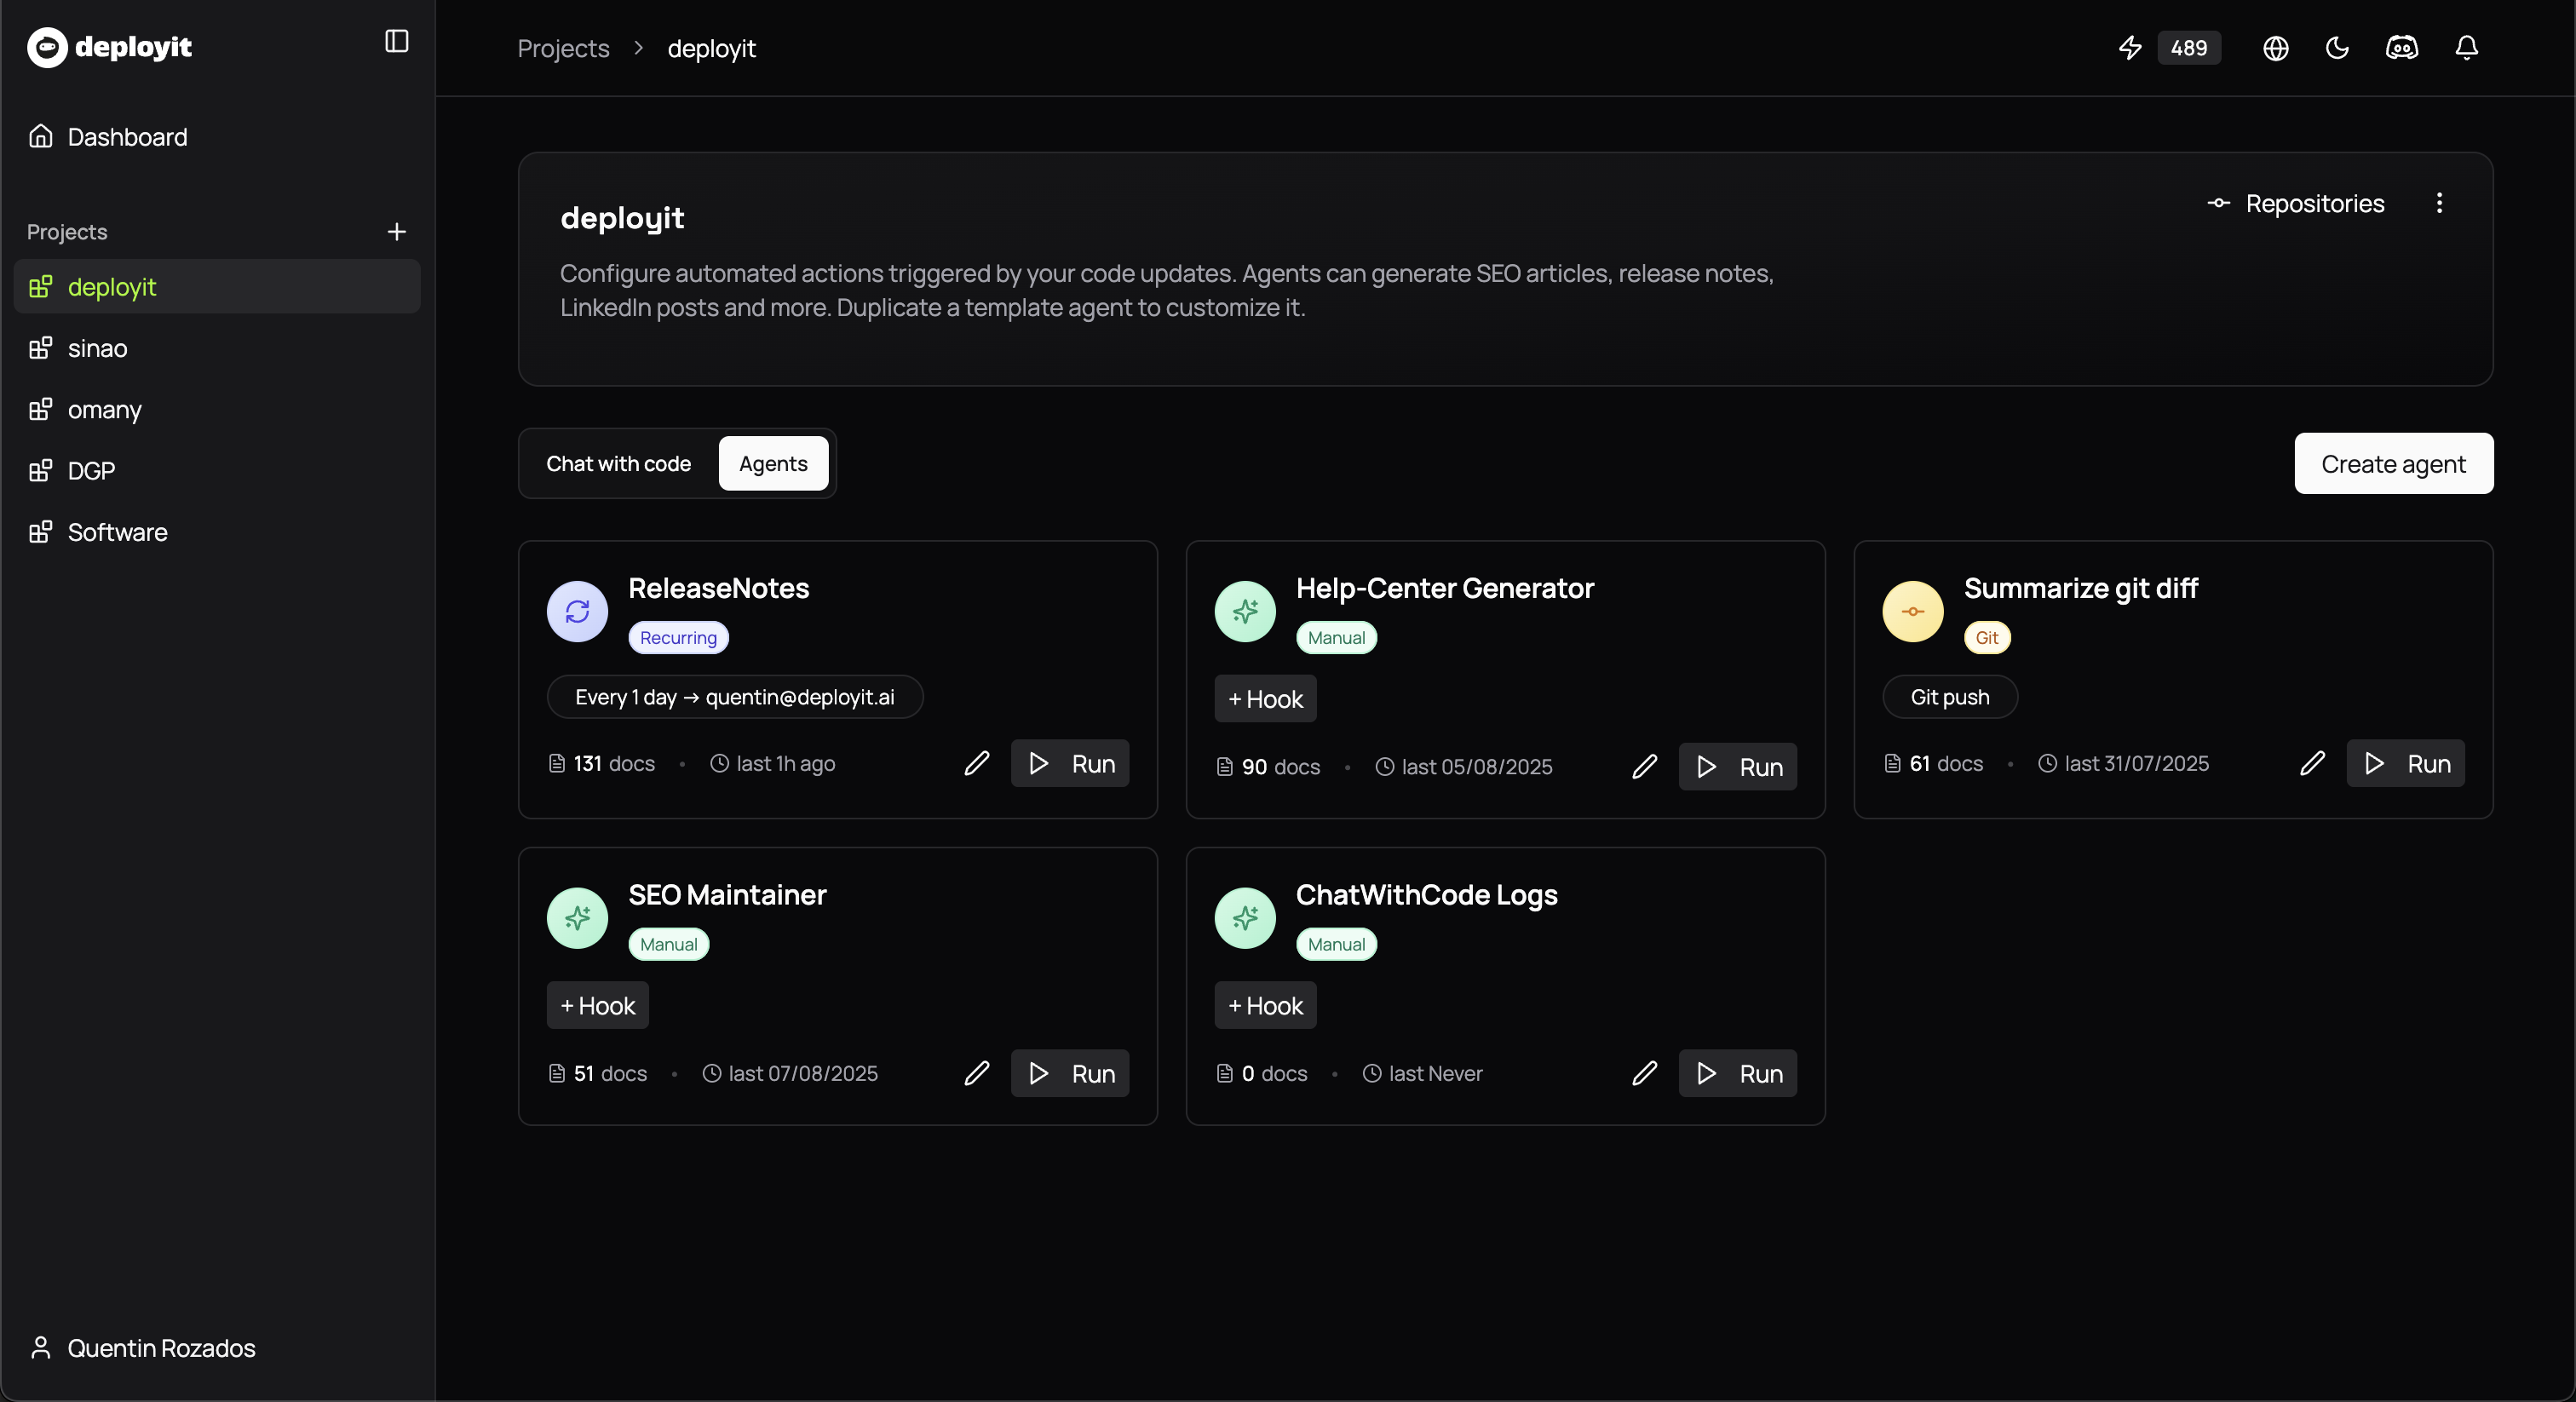This screenshot has width=2576, height=1402.
Task: Add a new project plus icon
Action: pyautogui.click(x=396, y=232)
